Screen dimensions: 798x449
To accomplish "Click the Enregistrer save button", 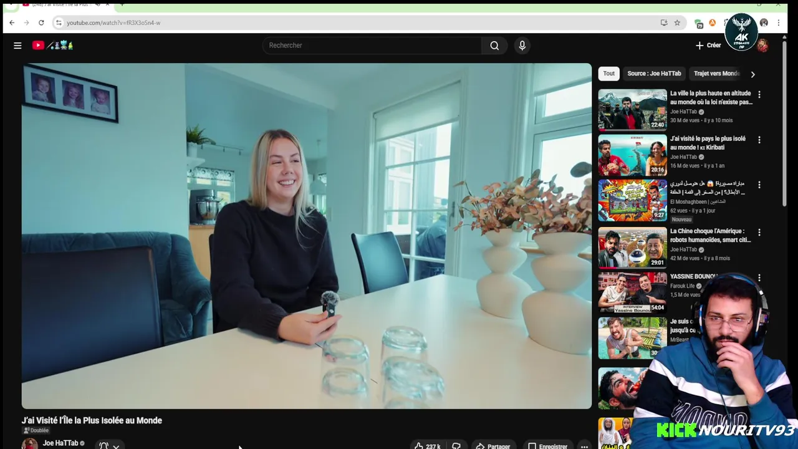I will tap(547, 446).
